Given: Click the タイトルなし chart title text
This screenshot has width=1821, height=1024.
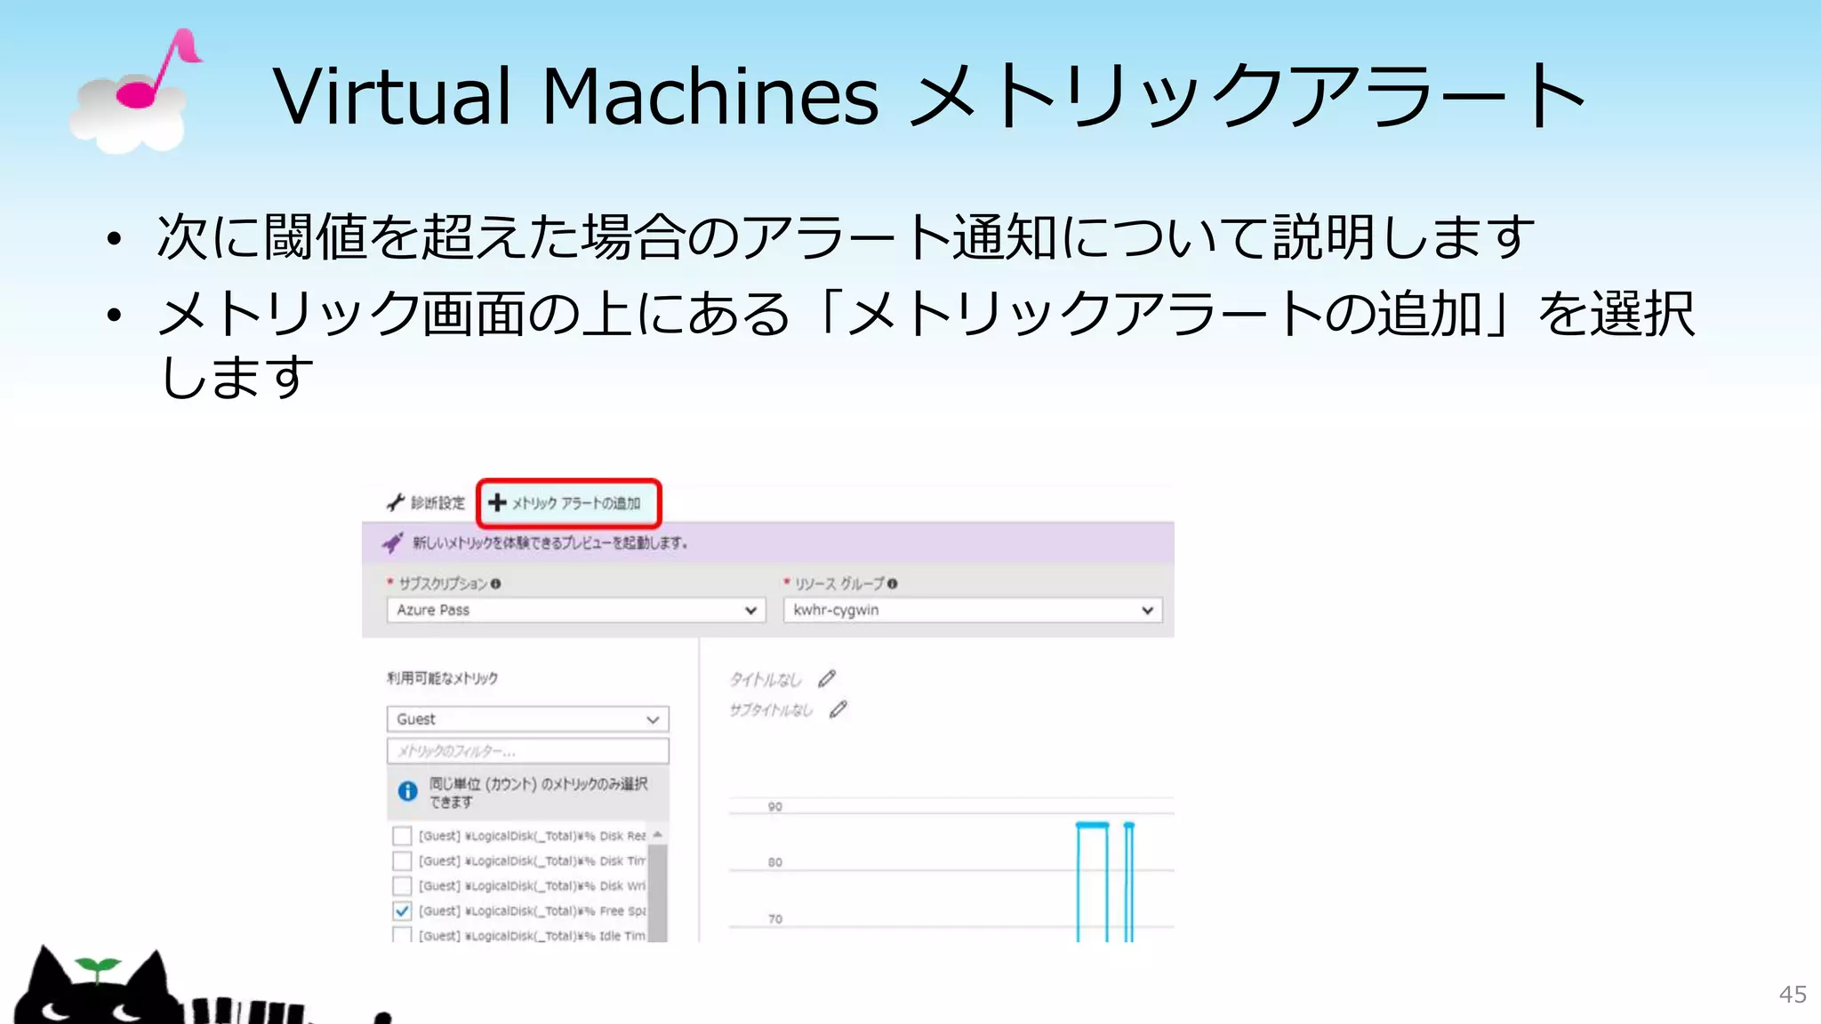Looking at the screenshot, I should coord(766,680).
